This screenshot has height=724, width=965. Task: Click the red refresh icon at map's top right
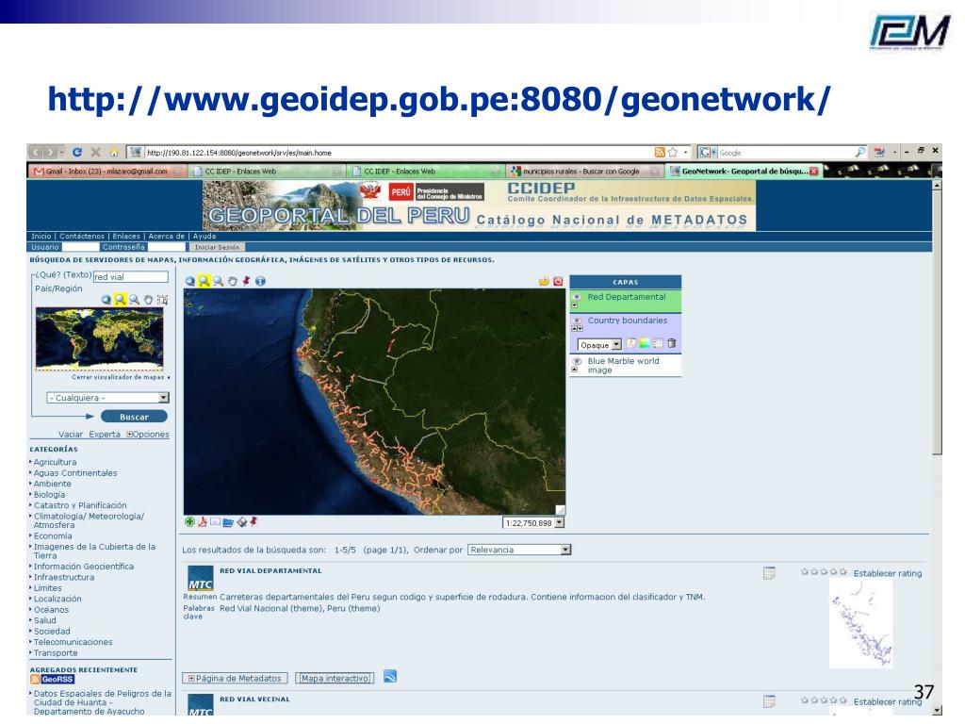click(x=558, y=281)
